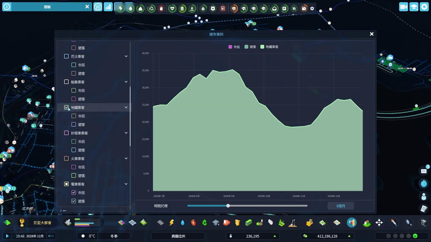The width and height of the screenshot is (431, 242).
Task: Open the journal icon at lower right edge
Action: coord(424,209)
